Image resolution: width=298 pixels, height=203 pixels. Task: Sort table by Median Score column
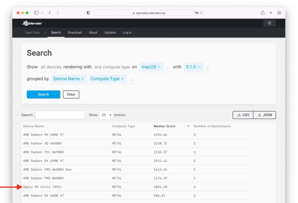coord(165,126)
